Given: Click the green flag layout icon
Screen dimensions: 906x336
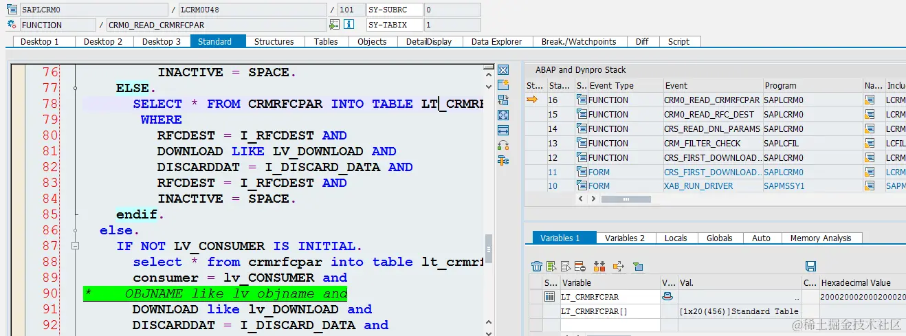Looking at the screenshot, I should (638, 267).
